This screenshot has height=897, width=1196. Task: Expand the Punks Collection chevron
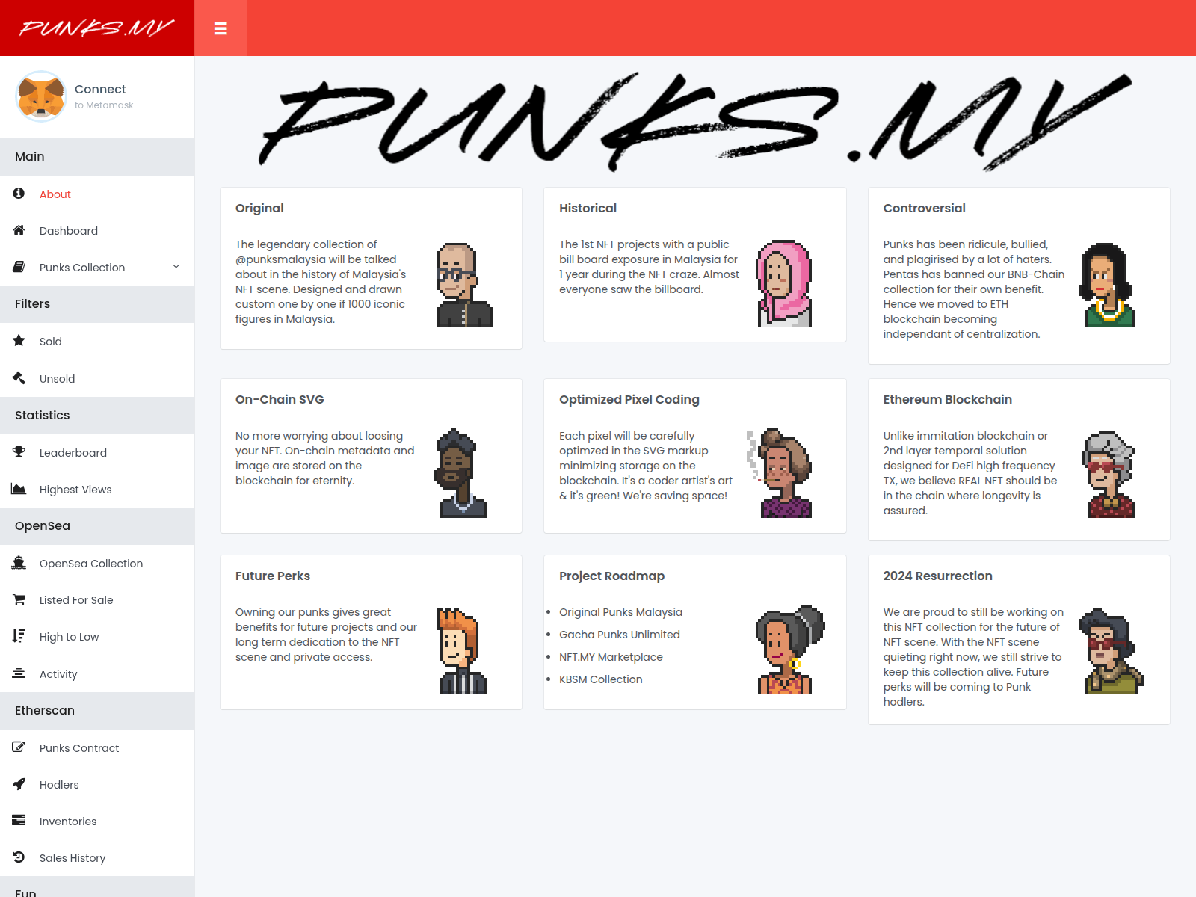click(176, 267)
